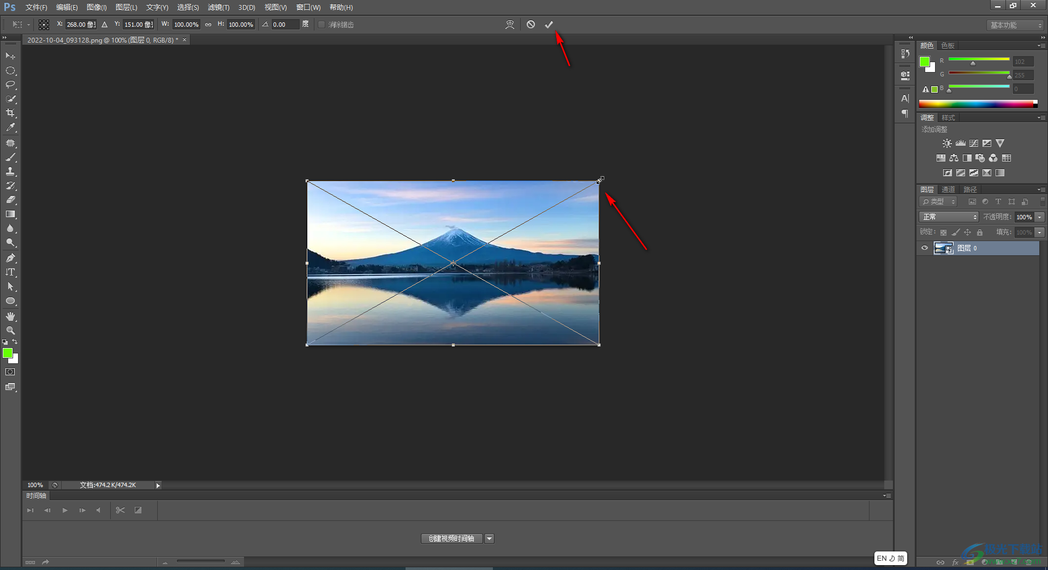Add a Brightness/Contrast adjustment
The image size is (1048, 570).
947,143
